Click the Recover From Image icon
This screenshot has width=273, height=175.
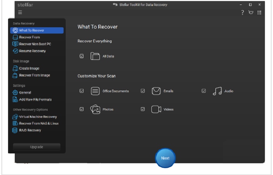(15, 75)
